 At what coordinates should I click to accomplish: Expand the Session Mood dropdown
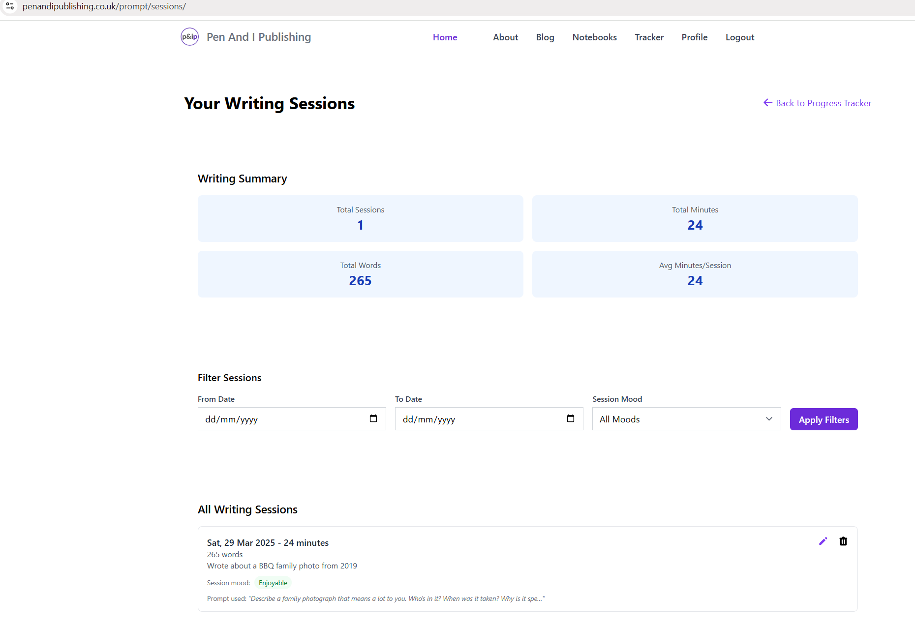click(686, 419)
